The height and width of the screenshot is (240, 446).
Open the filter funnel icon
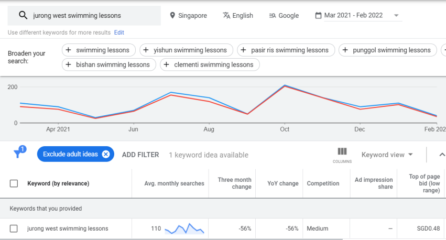pyautogui.click(x=19, y=152)
